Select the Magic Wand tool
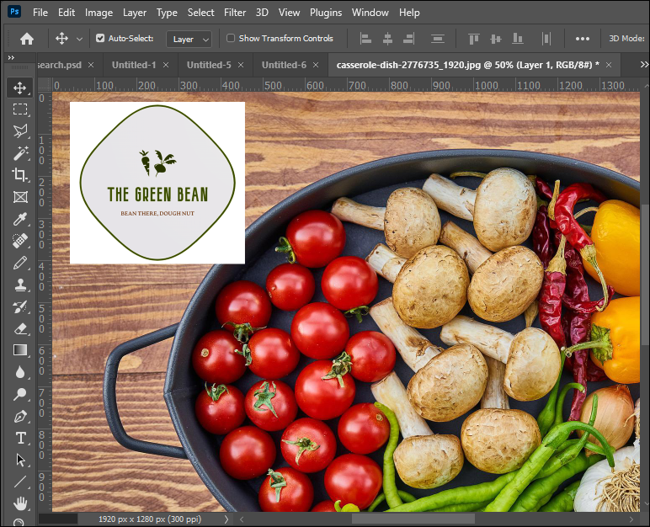The height and width of the screenshot is (527, 650). (19, 153)
